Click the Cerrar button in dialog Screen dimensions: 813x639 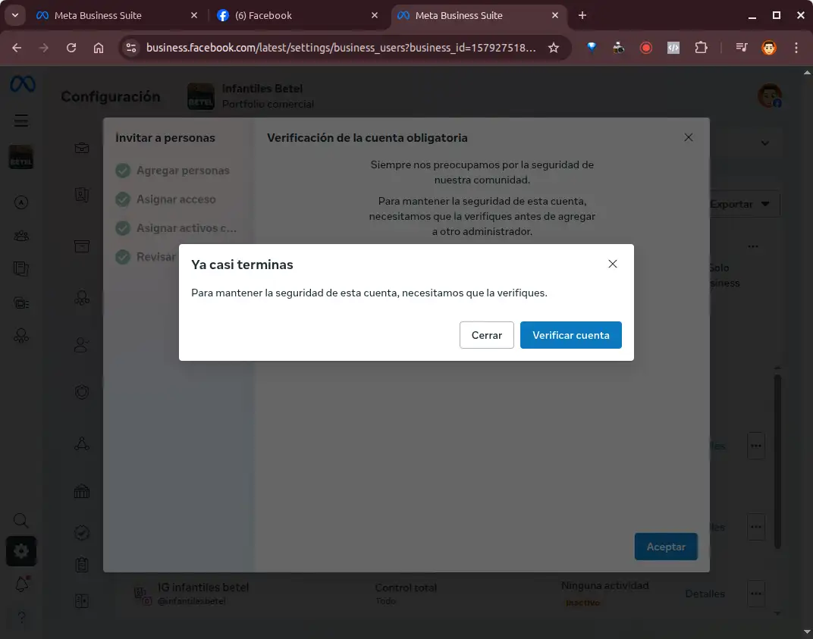pos(486,335)
